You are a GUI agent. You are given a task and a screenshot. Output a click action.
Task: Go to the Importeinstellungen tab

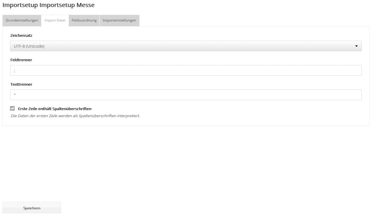pos(119,20)
